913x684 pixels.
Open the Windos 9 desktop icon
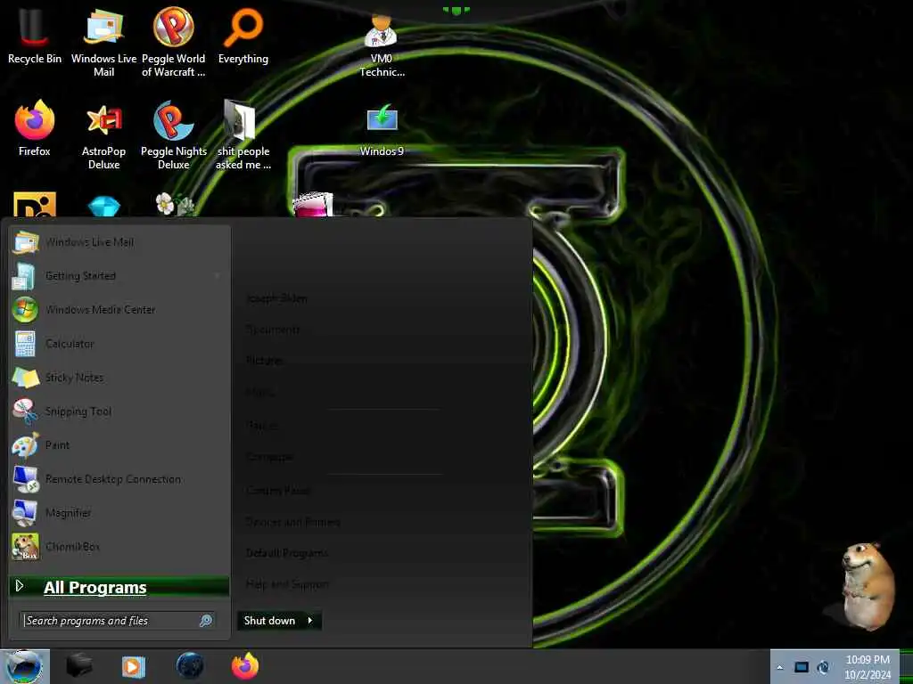tap(382, 130)
